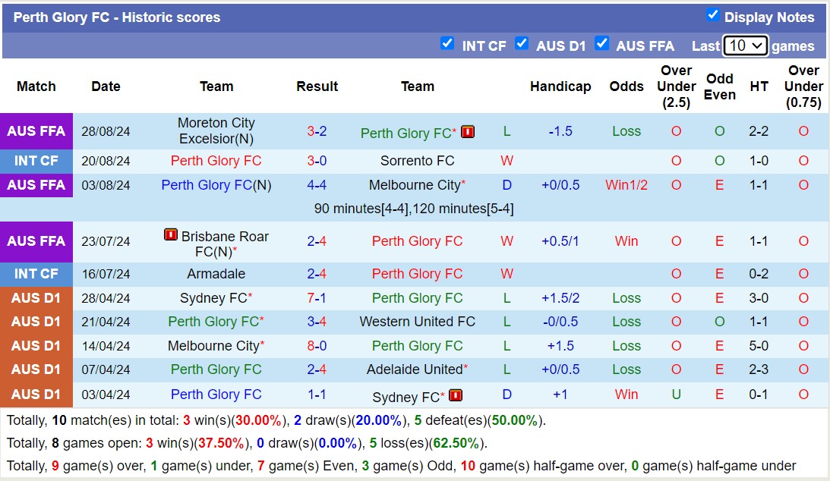Select the AUS D1 badge on the 28/04/24 row
Image resolution: width=830 pixels, height=481 pixels.
(x=36, y=298)
